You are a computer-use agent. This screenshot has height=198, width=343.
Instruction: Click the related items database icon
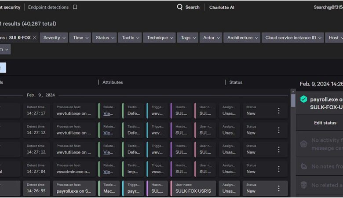click(303, 185)
